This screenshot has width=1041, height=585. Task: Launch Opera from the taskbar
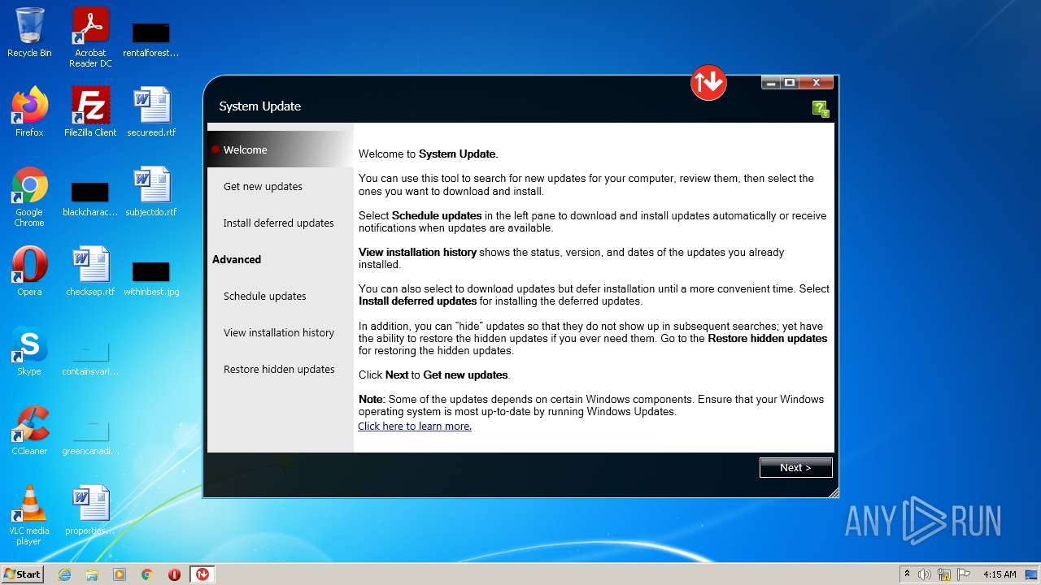tap(174, 574)
